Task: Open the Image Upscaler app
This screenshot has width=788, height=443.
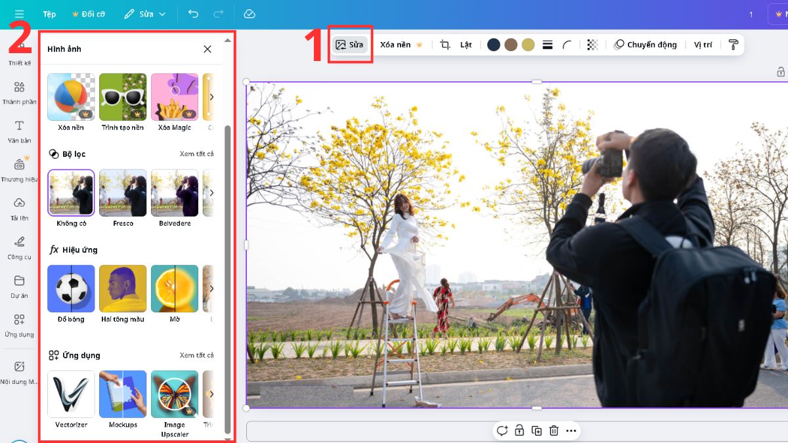Action: pyautogui.click(x=175, y=394)
